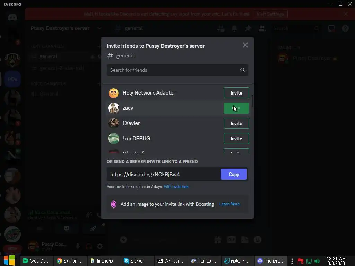The image size is (355, 266).
Task: Click ! Xavier's avatar
Action: point(114,123)
